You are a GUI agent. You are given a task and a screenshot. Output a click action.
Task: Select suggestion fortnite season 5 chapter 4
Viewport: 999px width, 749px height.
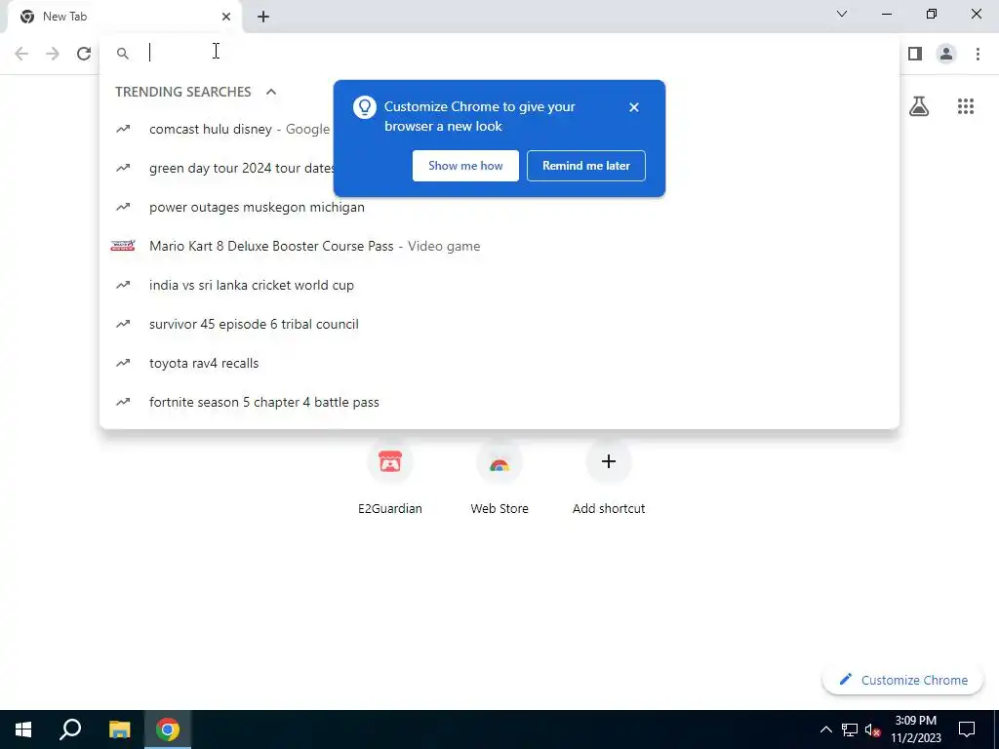coord(499,402)
